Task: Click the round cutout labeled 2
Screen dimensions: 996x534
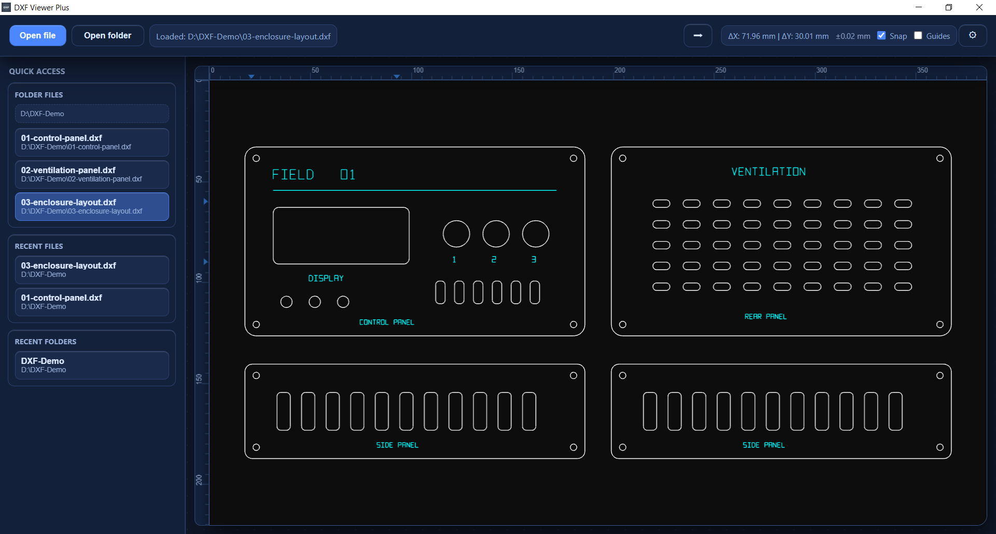Action: [496, 234]
